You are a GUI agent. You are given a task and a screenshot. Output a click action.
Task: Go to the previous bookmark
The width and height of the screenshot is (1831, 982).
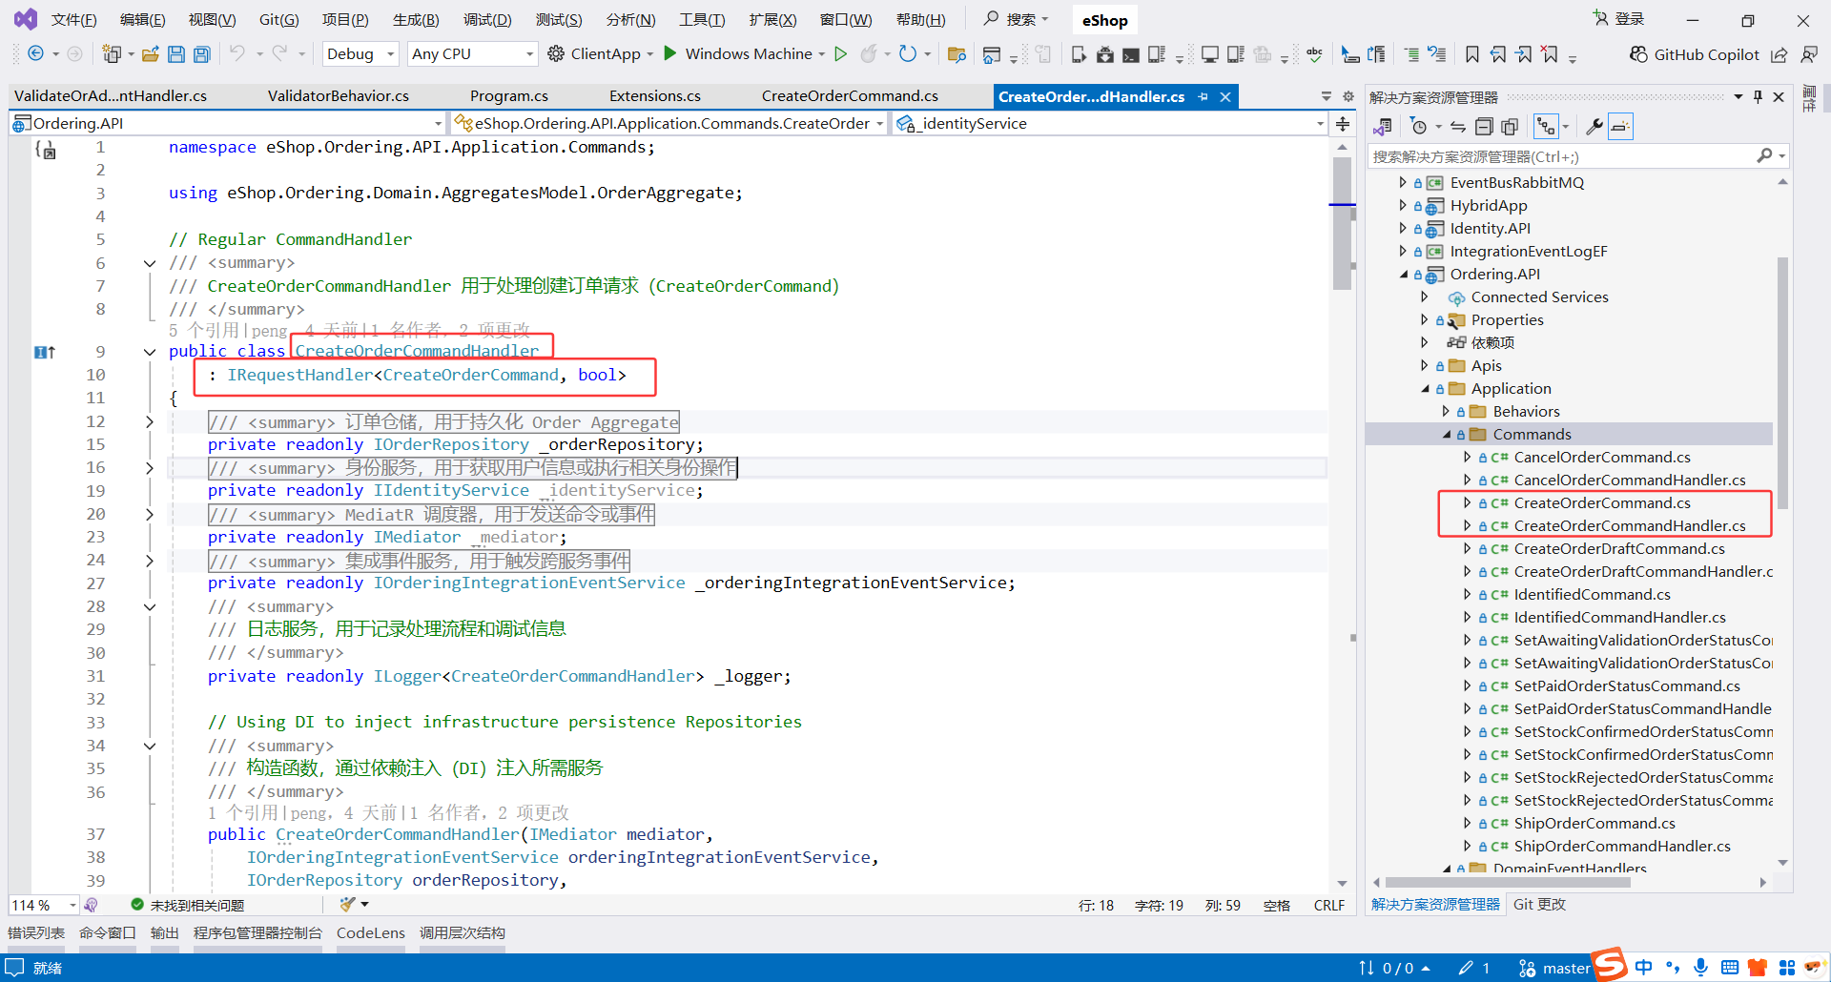(1498, 54)
